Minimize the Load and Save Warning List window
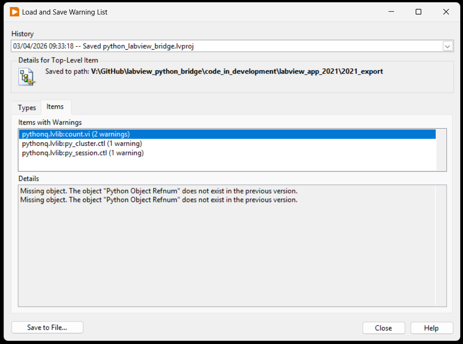The width and height of the screenshot is (463, 344). [x=391, y=12]
